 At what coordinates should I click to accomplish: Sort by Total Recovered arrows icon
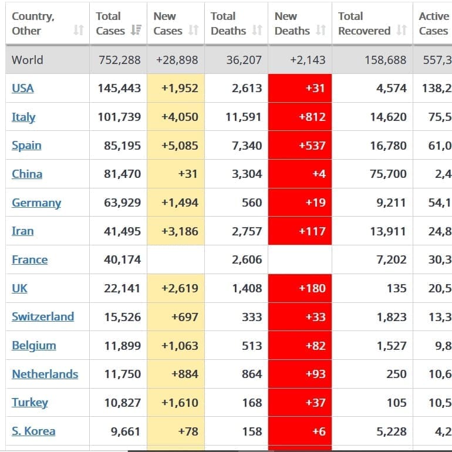pos(402,31)
